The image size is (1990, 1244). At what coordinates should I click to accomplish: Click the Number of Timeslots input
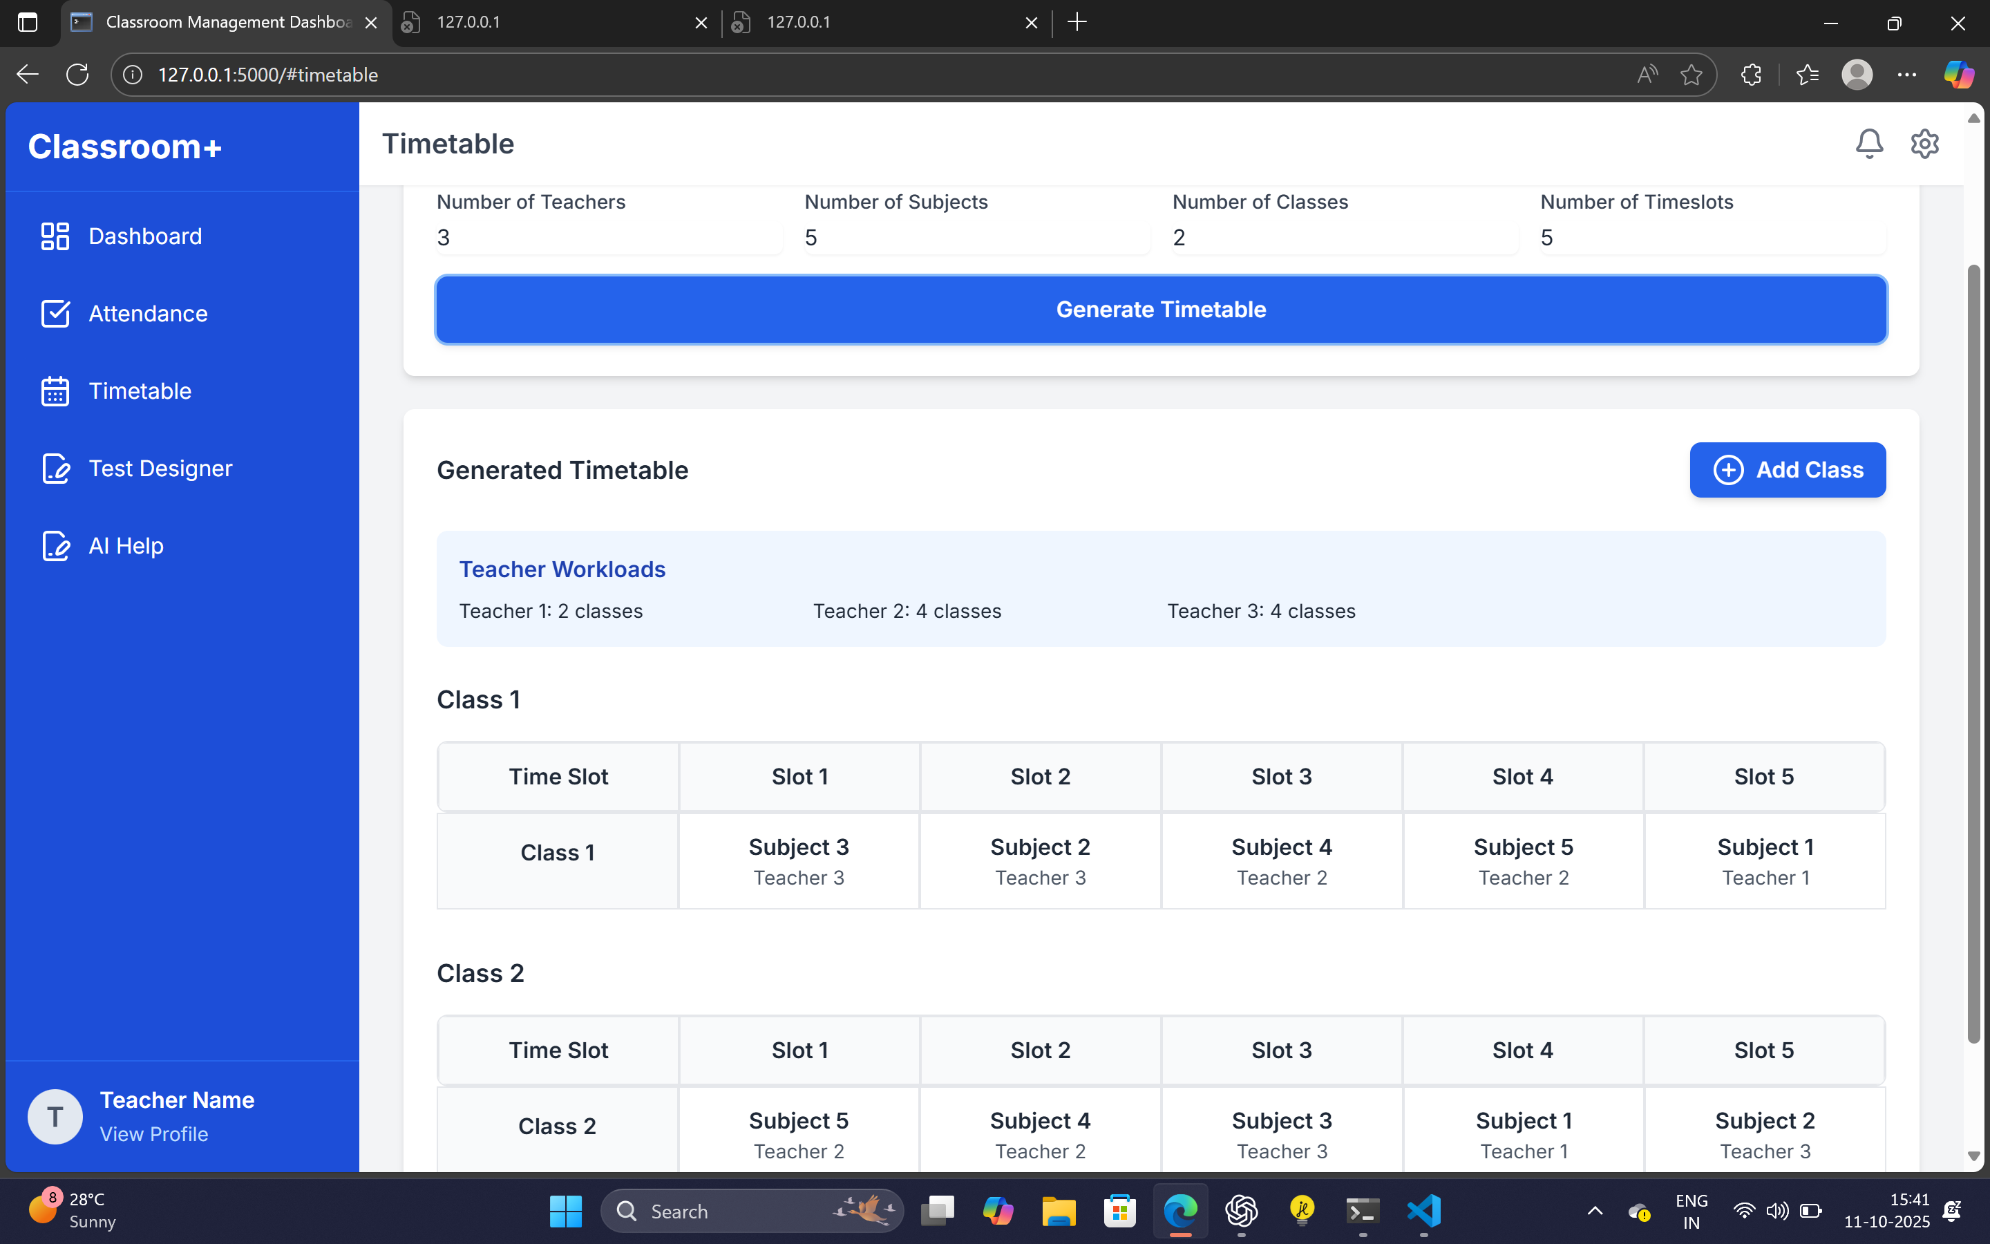coord(1712,238)
